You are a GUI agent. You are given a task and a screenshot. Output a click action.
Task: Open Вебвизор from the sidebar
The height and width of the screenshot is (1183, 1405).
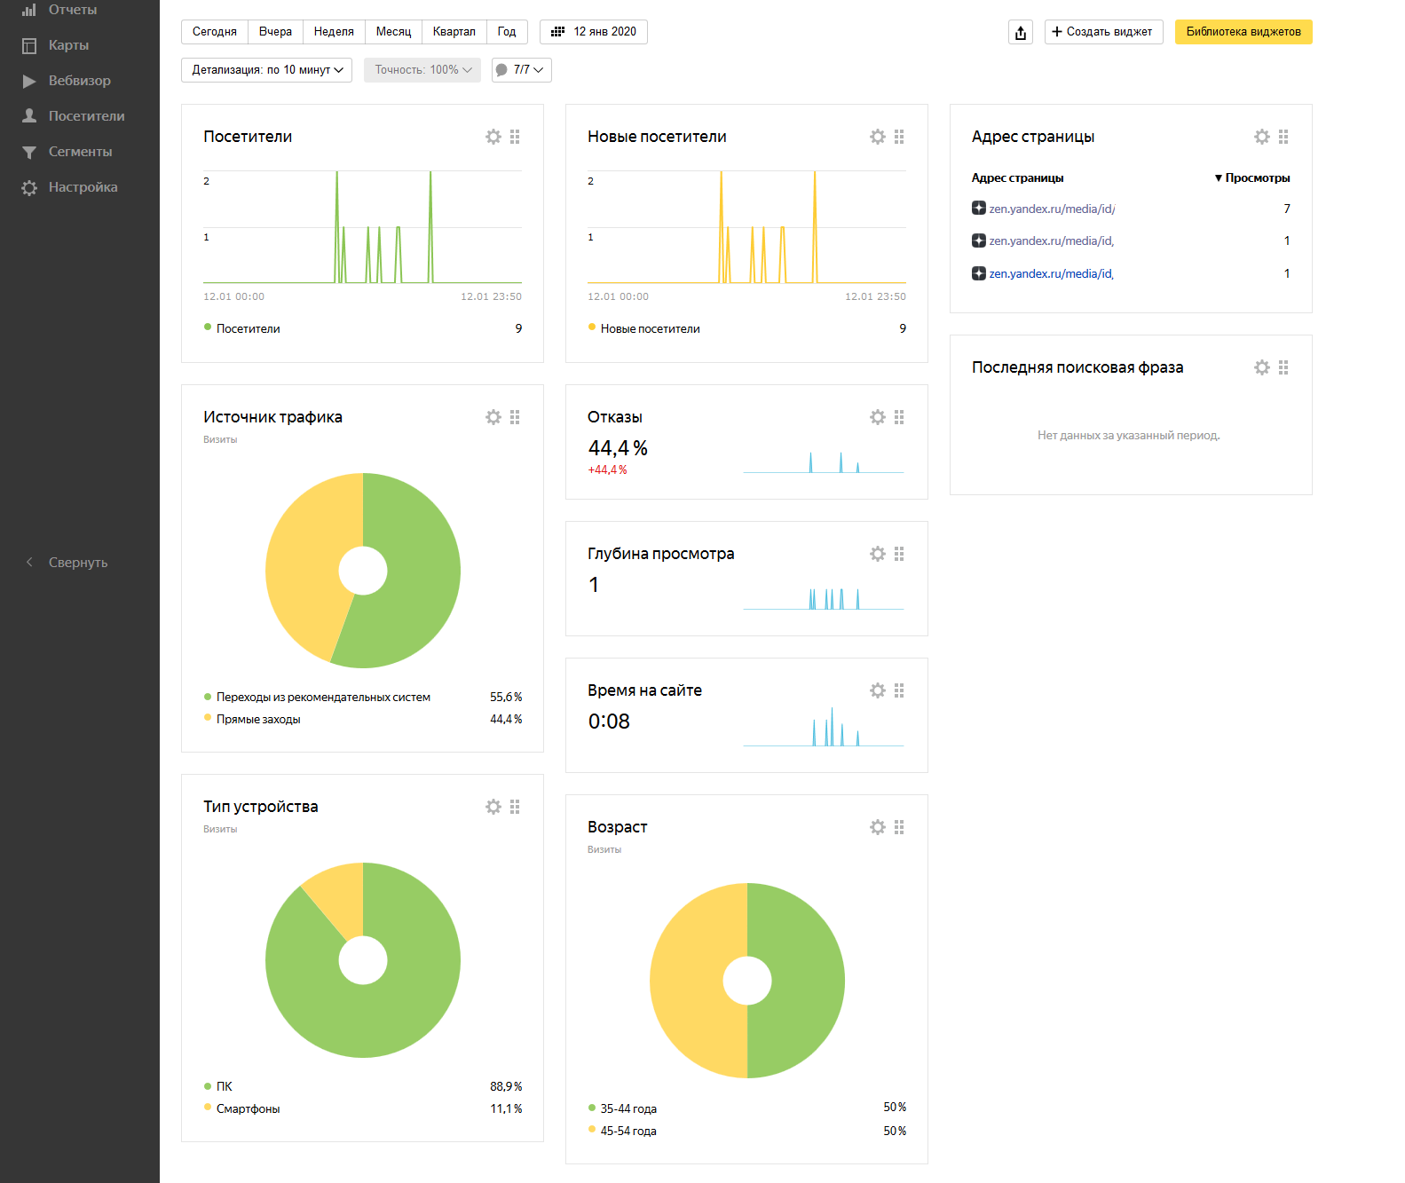pyautogui.click(x=79, y=81)
